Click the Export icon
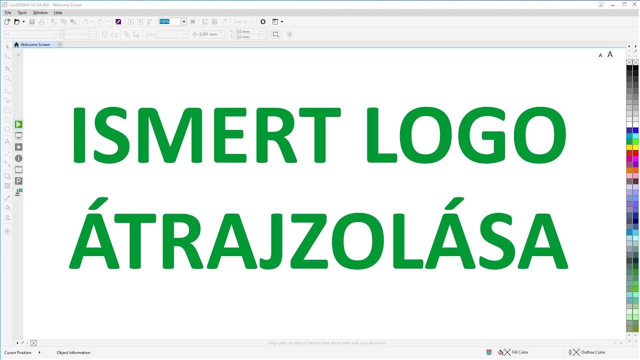 [x=140, y=22]
